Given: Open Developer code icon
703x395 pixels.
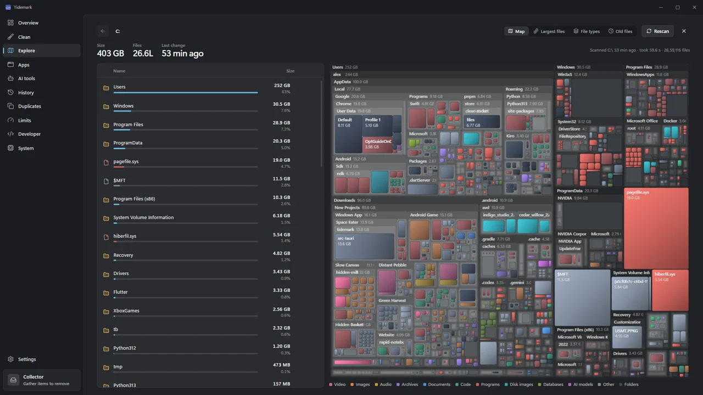Looking at the screenshot, I should [11, 134].
